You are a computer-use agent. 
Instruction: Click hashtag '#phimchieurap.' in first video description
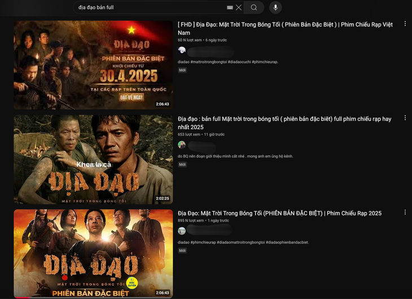tap(265, 62)
